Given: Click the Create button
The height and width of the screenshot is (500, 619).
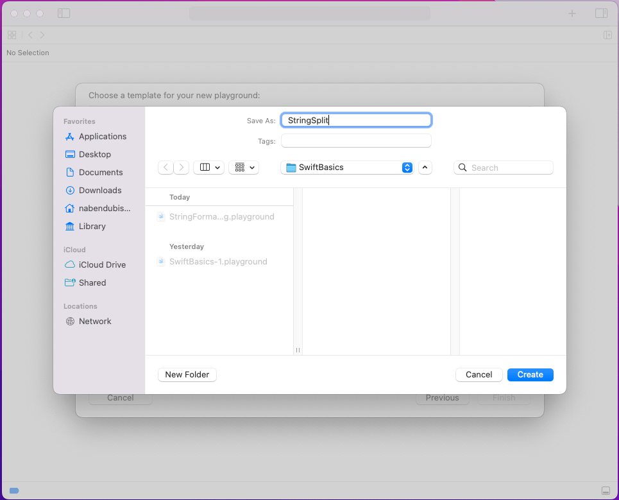Looking at the screenshot, I should [530, 375].
